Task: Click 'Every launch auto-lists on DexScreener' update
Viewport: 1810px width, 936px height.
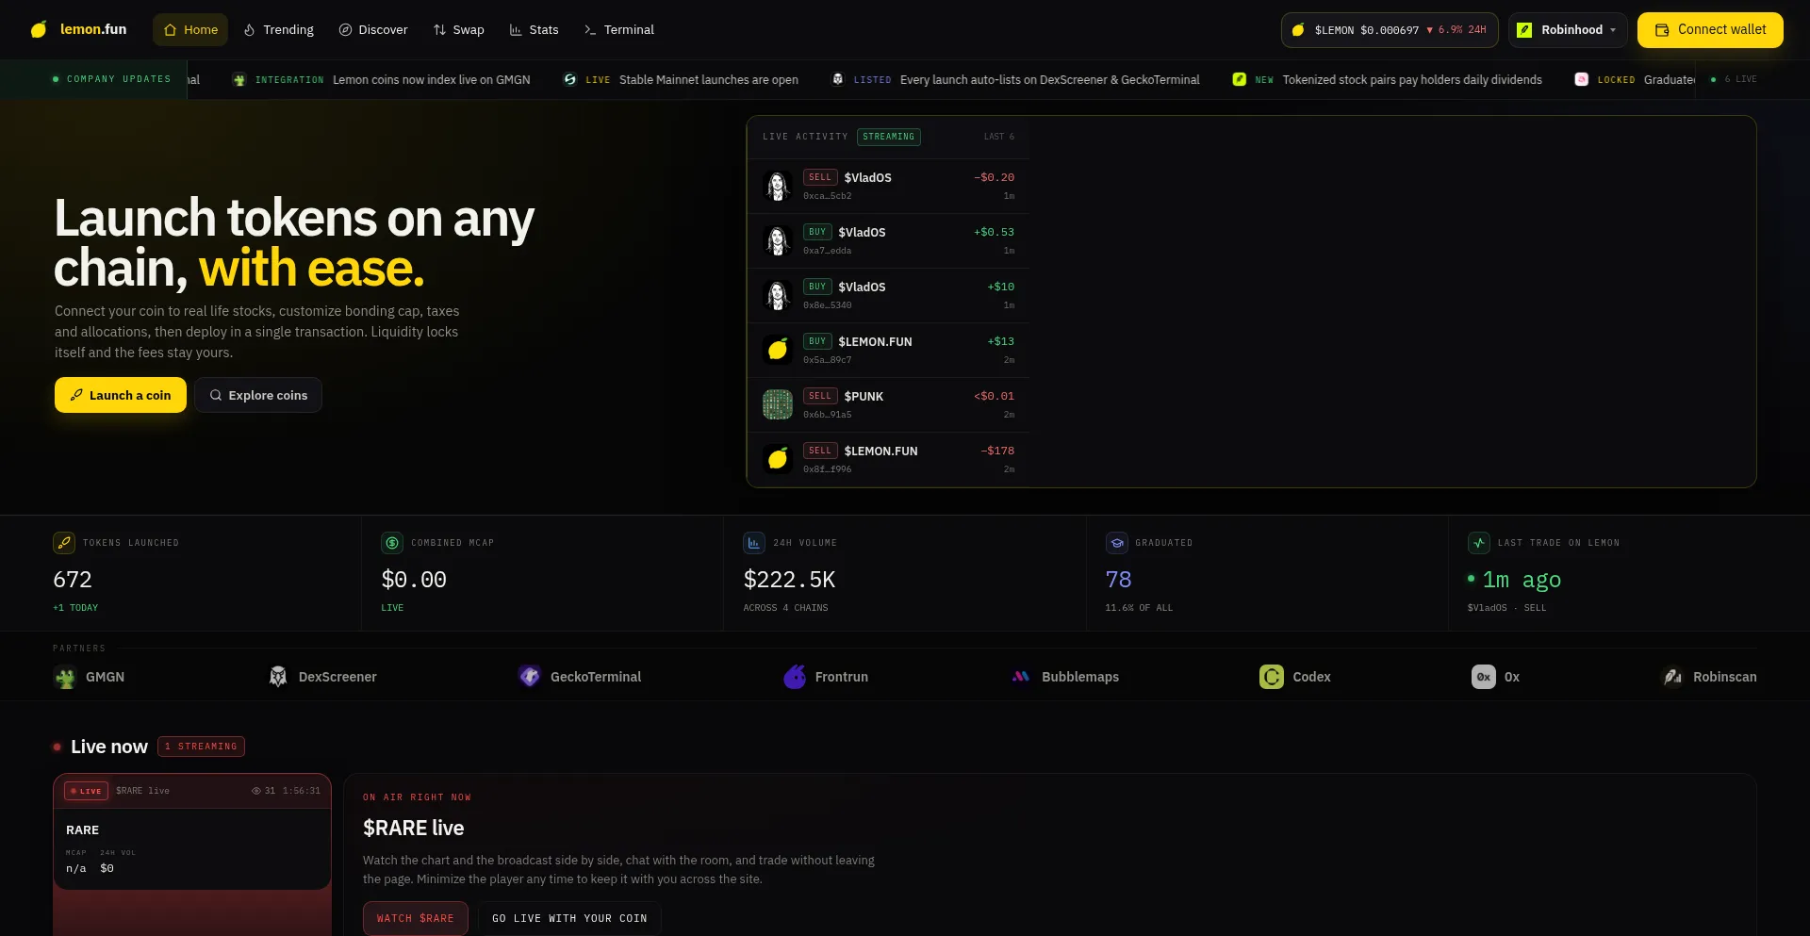Action: 1050,80
